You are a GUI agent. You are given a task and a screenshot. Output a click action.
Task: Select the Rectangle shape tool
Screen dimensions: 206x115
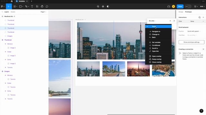click(20, 6)
